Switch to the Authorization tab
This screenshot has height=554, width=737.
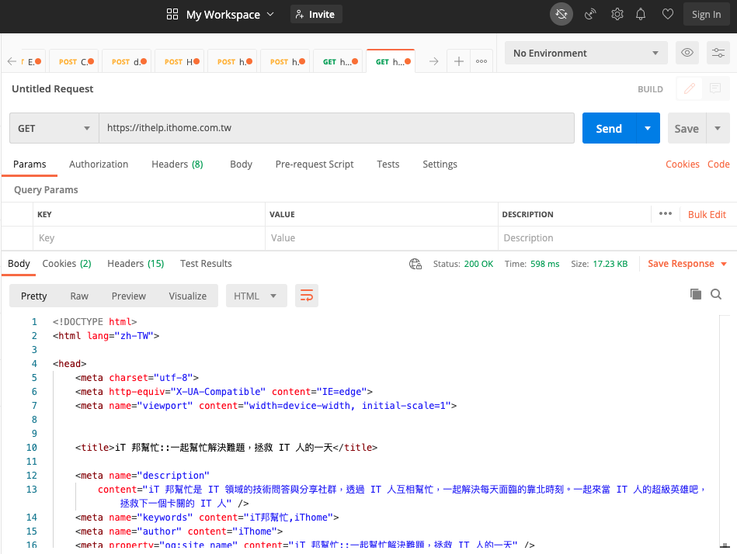tap(99, 164)
